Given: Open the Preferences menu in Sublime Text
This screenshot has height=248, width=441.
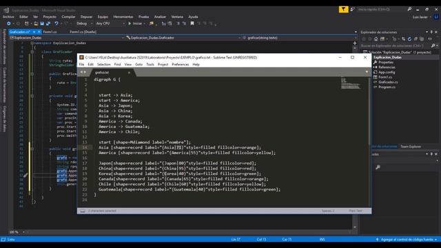Looking at the screenshot, I should pos(181,64).
